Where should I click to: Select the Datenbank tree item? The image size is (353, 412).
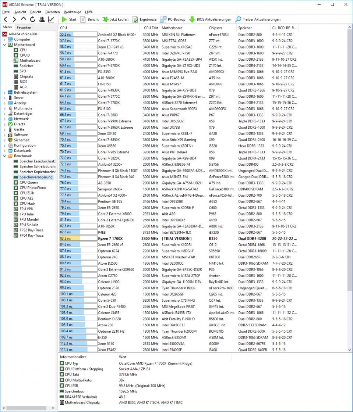pos(20,151)
